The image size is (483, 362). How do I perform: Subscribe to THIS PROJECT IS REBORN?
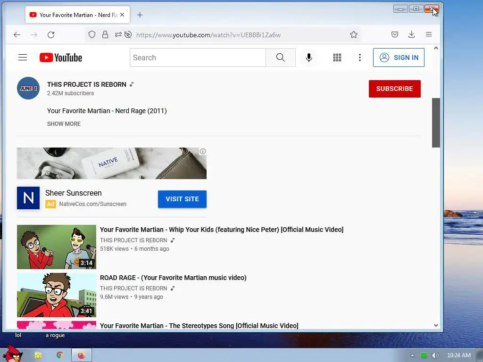pyautogui.click(x=395, y=89)
